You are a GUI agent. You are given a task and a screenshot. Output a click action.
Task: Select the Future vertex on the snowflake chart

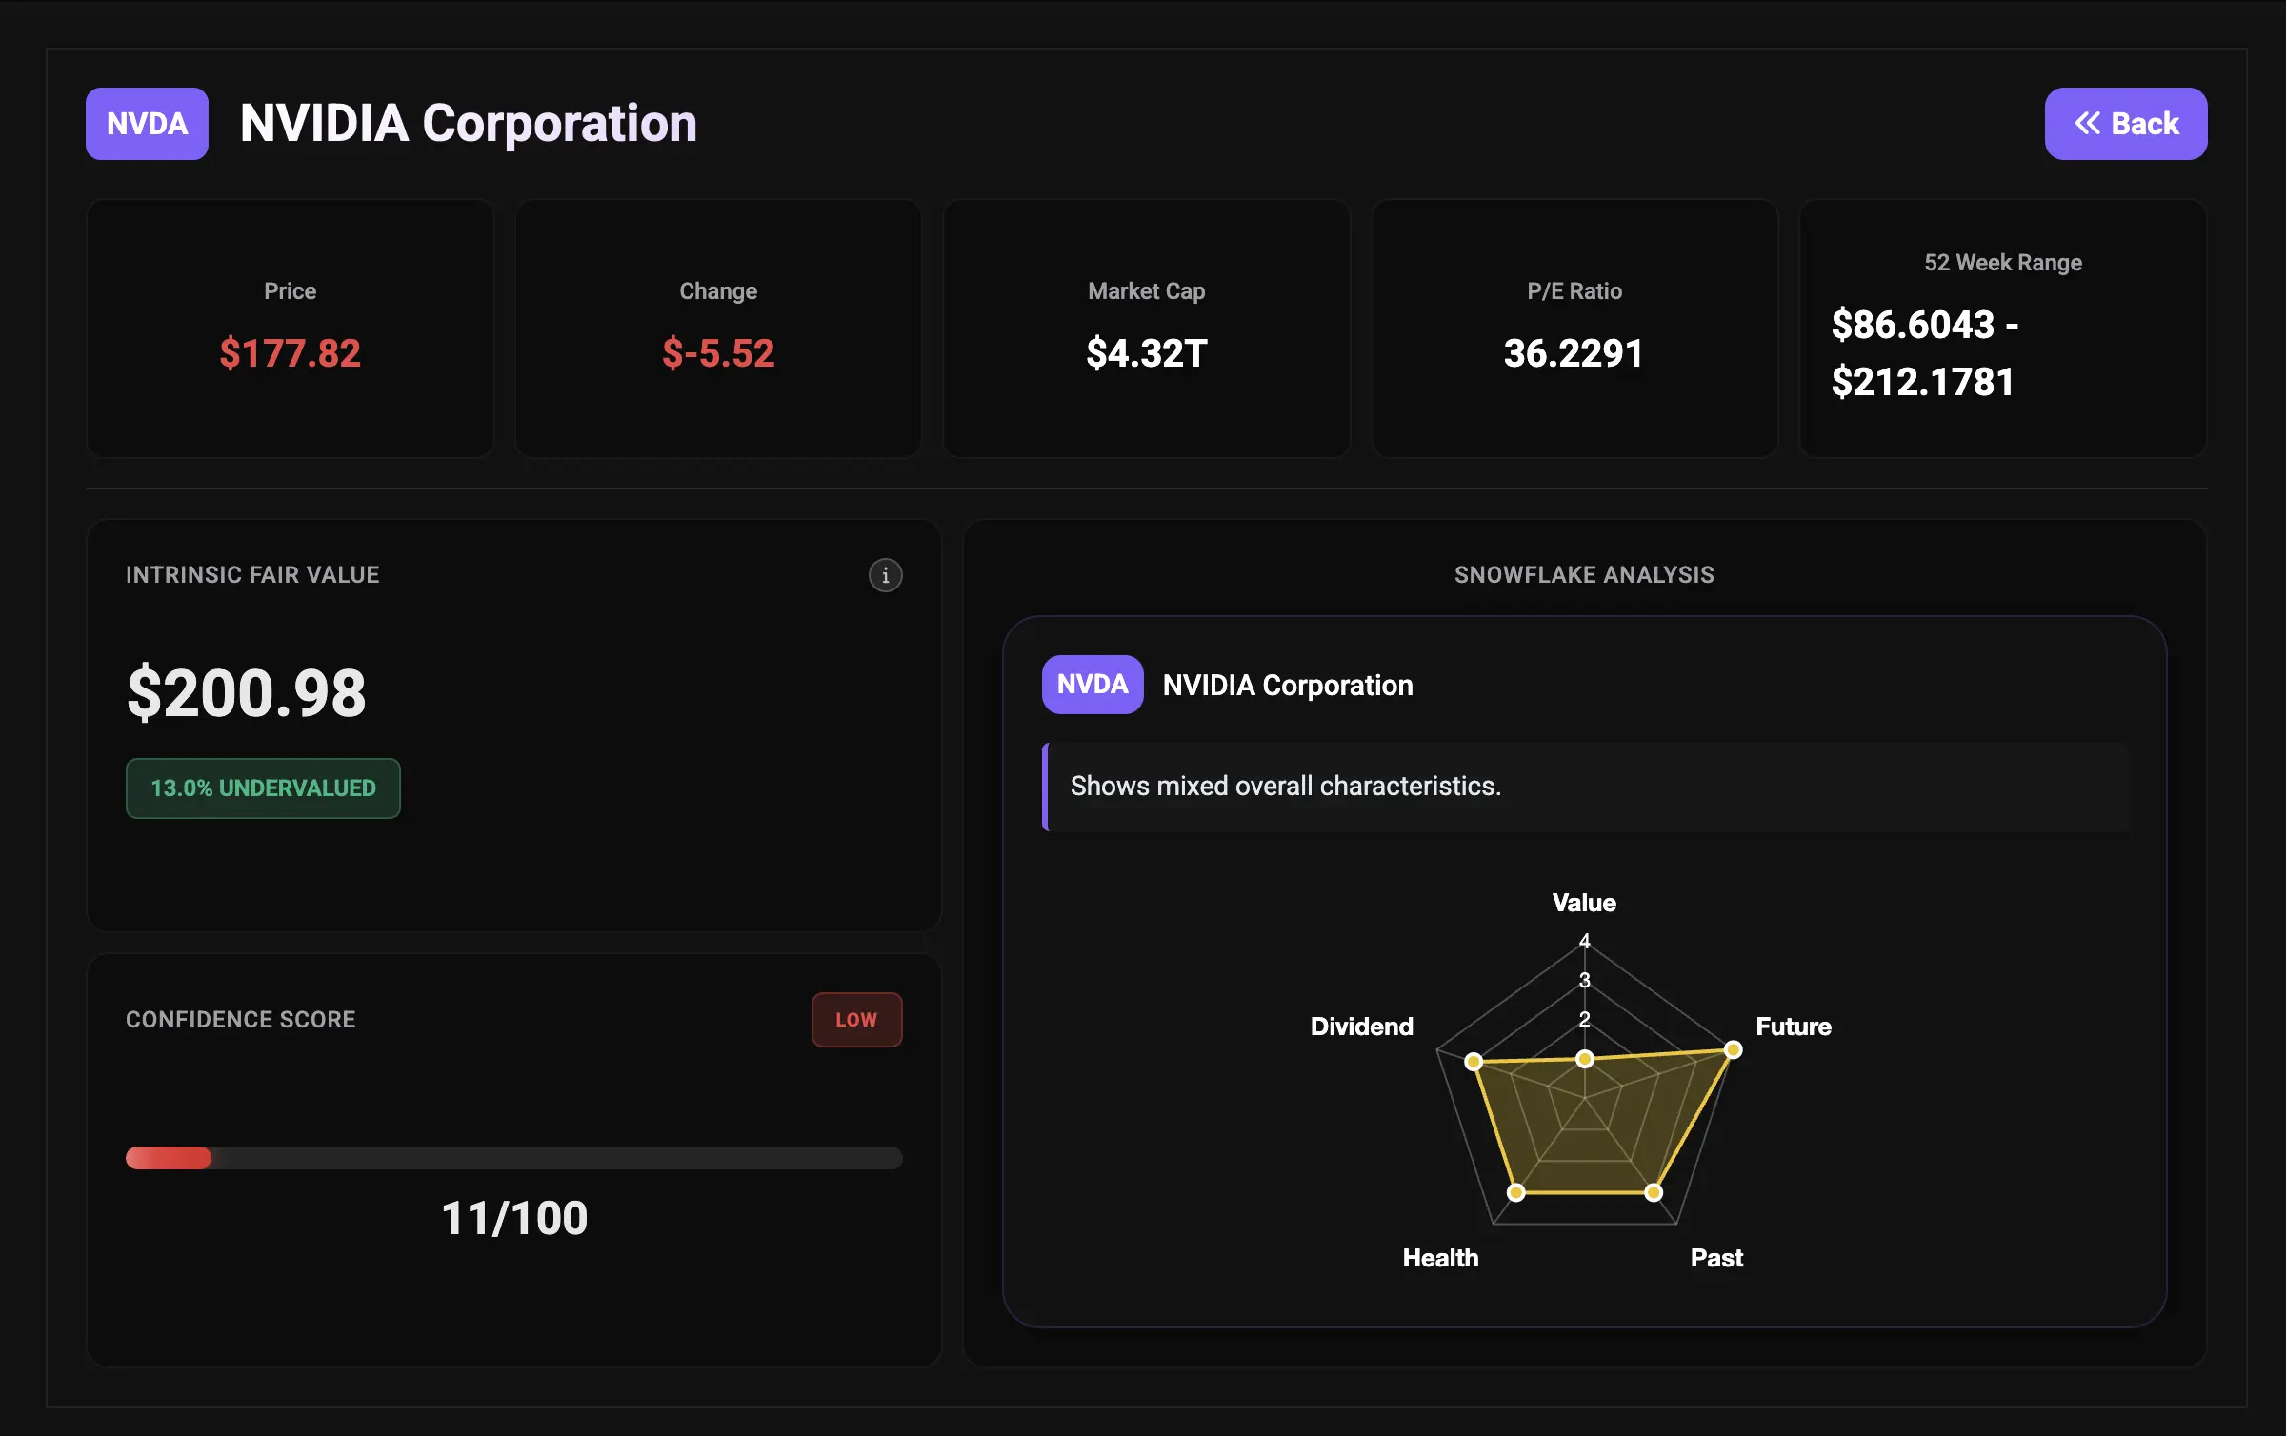tap(1732, 1049)
